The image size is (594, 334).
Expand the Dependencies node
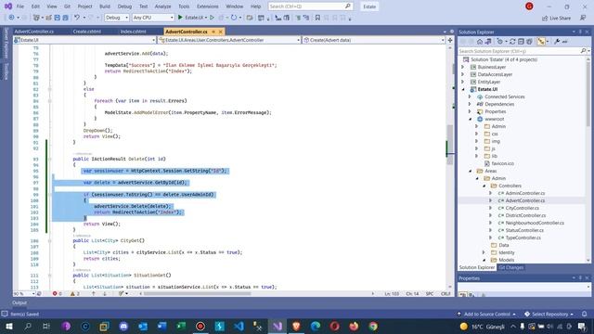[470, 104]
